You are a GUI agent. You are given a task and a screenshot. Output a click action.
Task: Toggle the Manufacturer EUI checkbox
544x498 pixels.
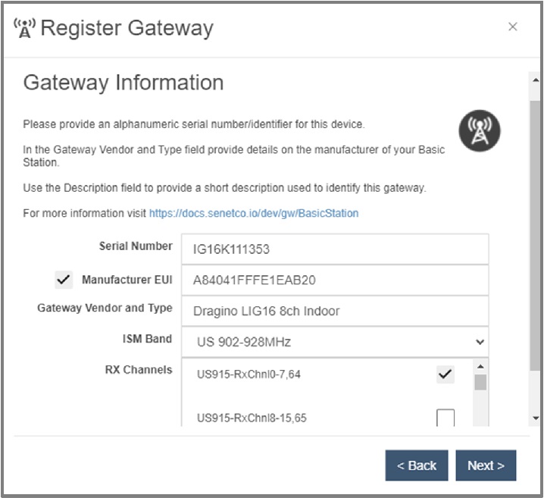[64, 280]
